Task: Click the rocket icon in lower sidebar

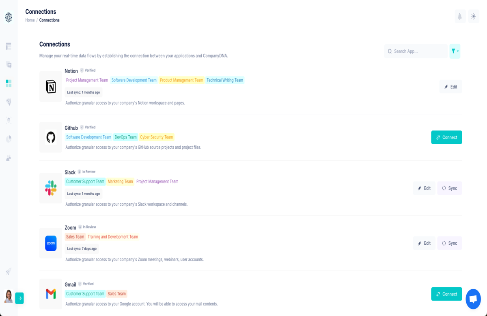Action: click(9, 271)
